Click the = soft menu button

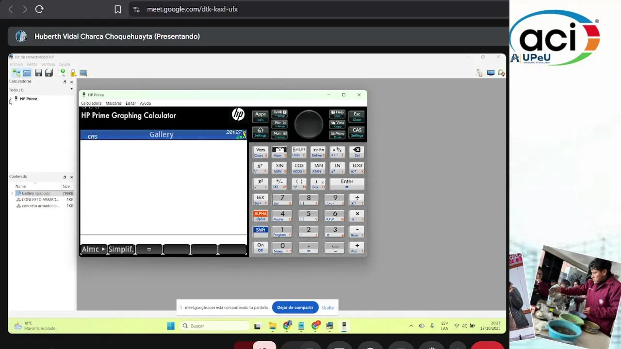(x=149, y=249)
